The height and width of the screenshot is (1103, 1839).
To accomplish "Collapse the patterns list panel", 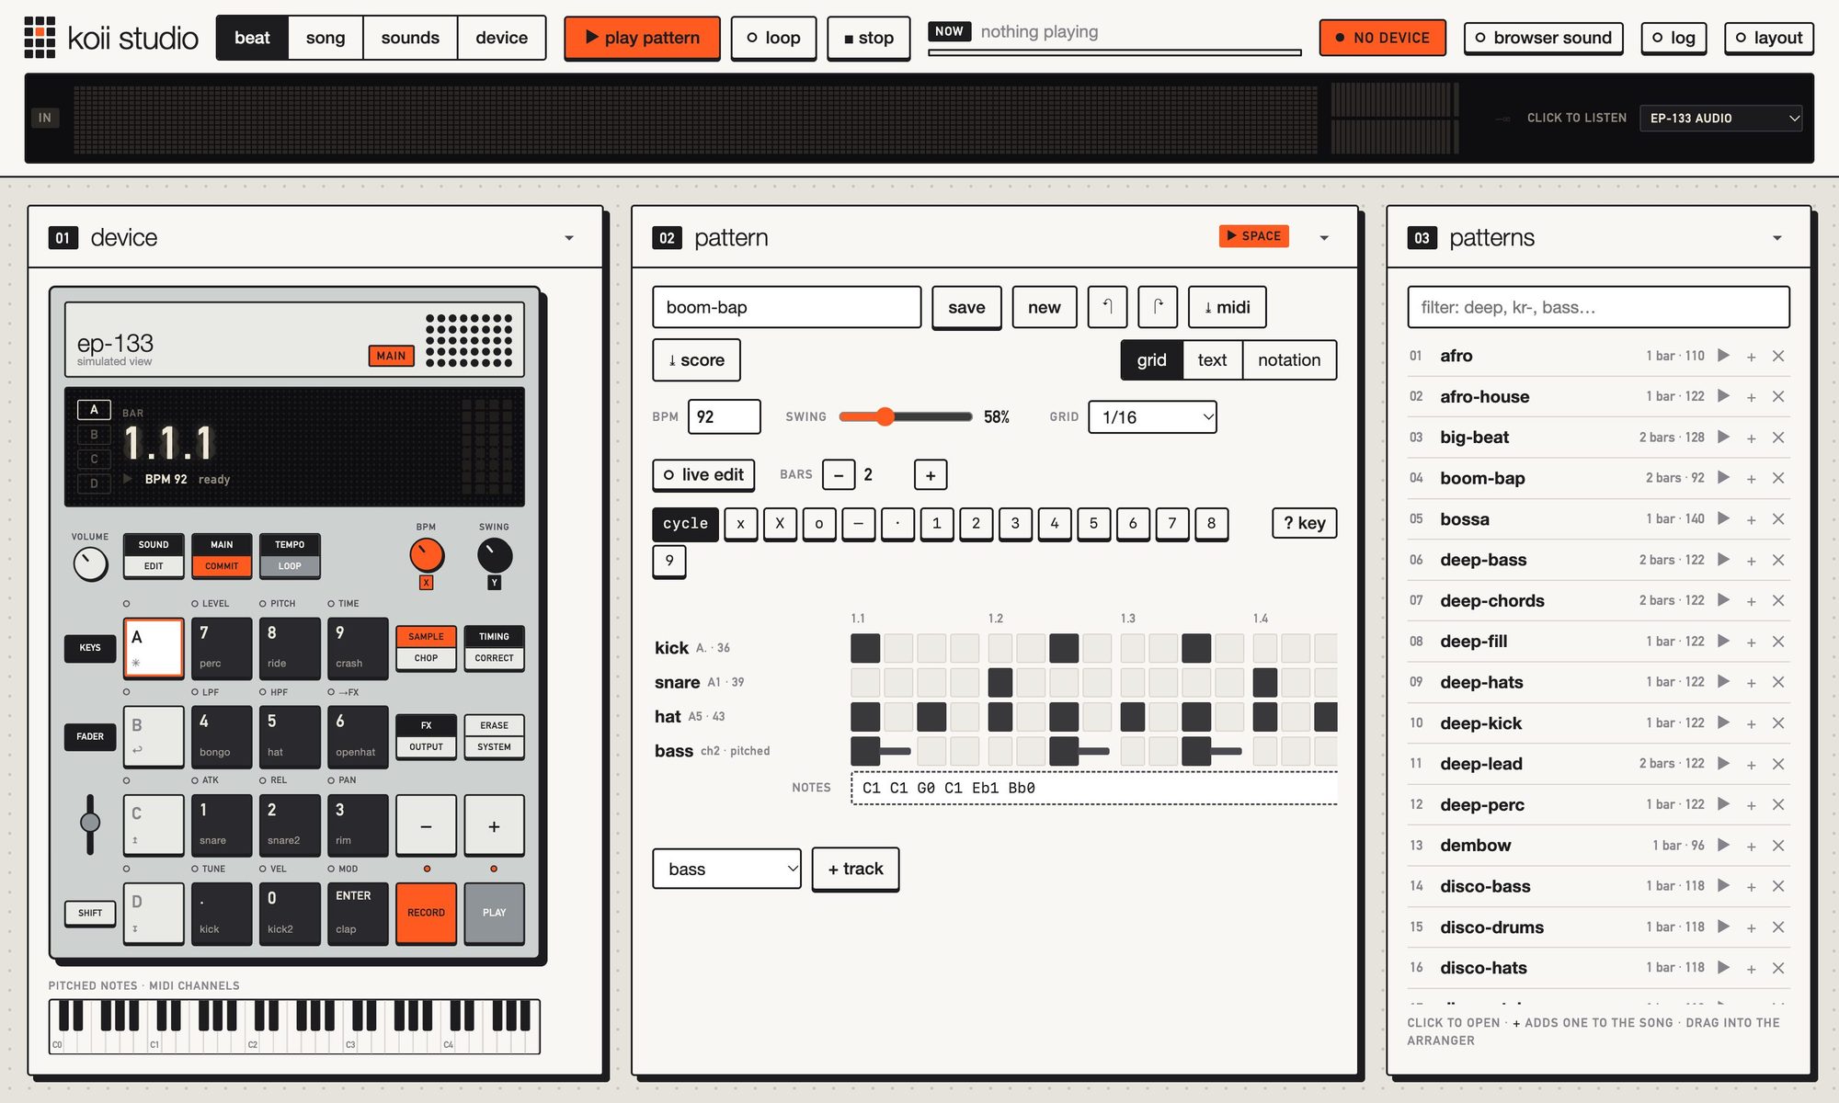I will tap(1777, 238).
